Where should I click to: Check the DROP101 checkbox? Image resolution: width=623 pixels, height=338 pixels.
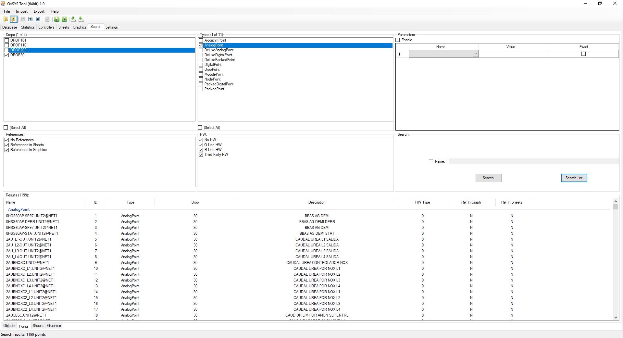(x=7, y=40)
